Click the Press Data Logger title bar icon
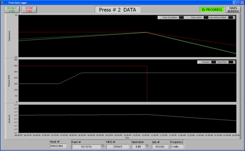The width and height of the screenshot is (245, 151). (x=2, y=2)
